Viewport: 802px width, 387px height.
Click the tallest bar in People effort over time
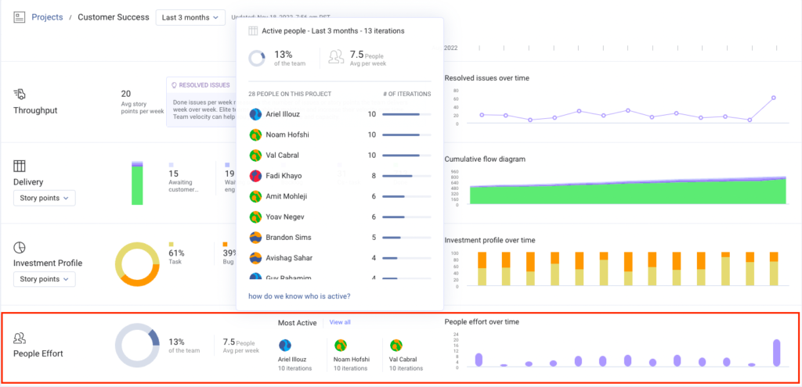[776, 353]
